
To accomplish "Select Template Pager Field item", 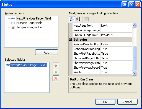I will (x=30, y=27).
